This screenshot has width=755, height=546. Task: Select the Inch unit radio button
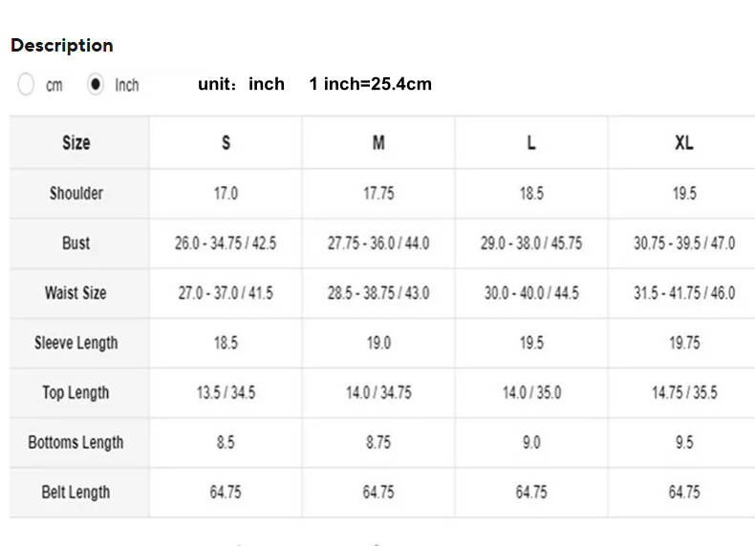(96, 84)
